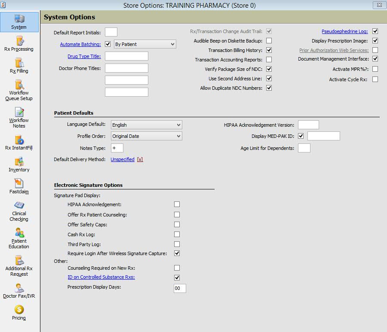Enable Activate Cycle Rx checkbox
This screenshot has height=332, width=387.
pos(375,79)
